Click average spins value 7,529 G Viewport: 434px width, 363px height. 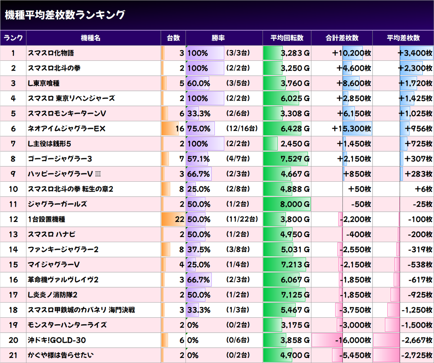[x=295, y=159]
